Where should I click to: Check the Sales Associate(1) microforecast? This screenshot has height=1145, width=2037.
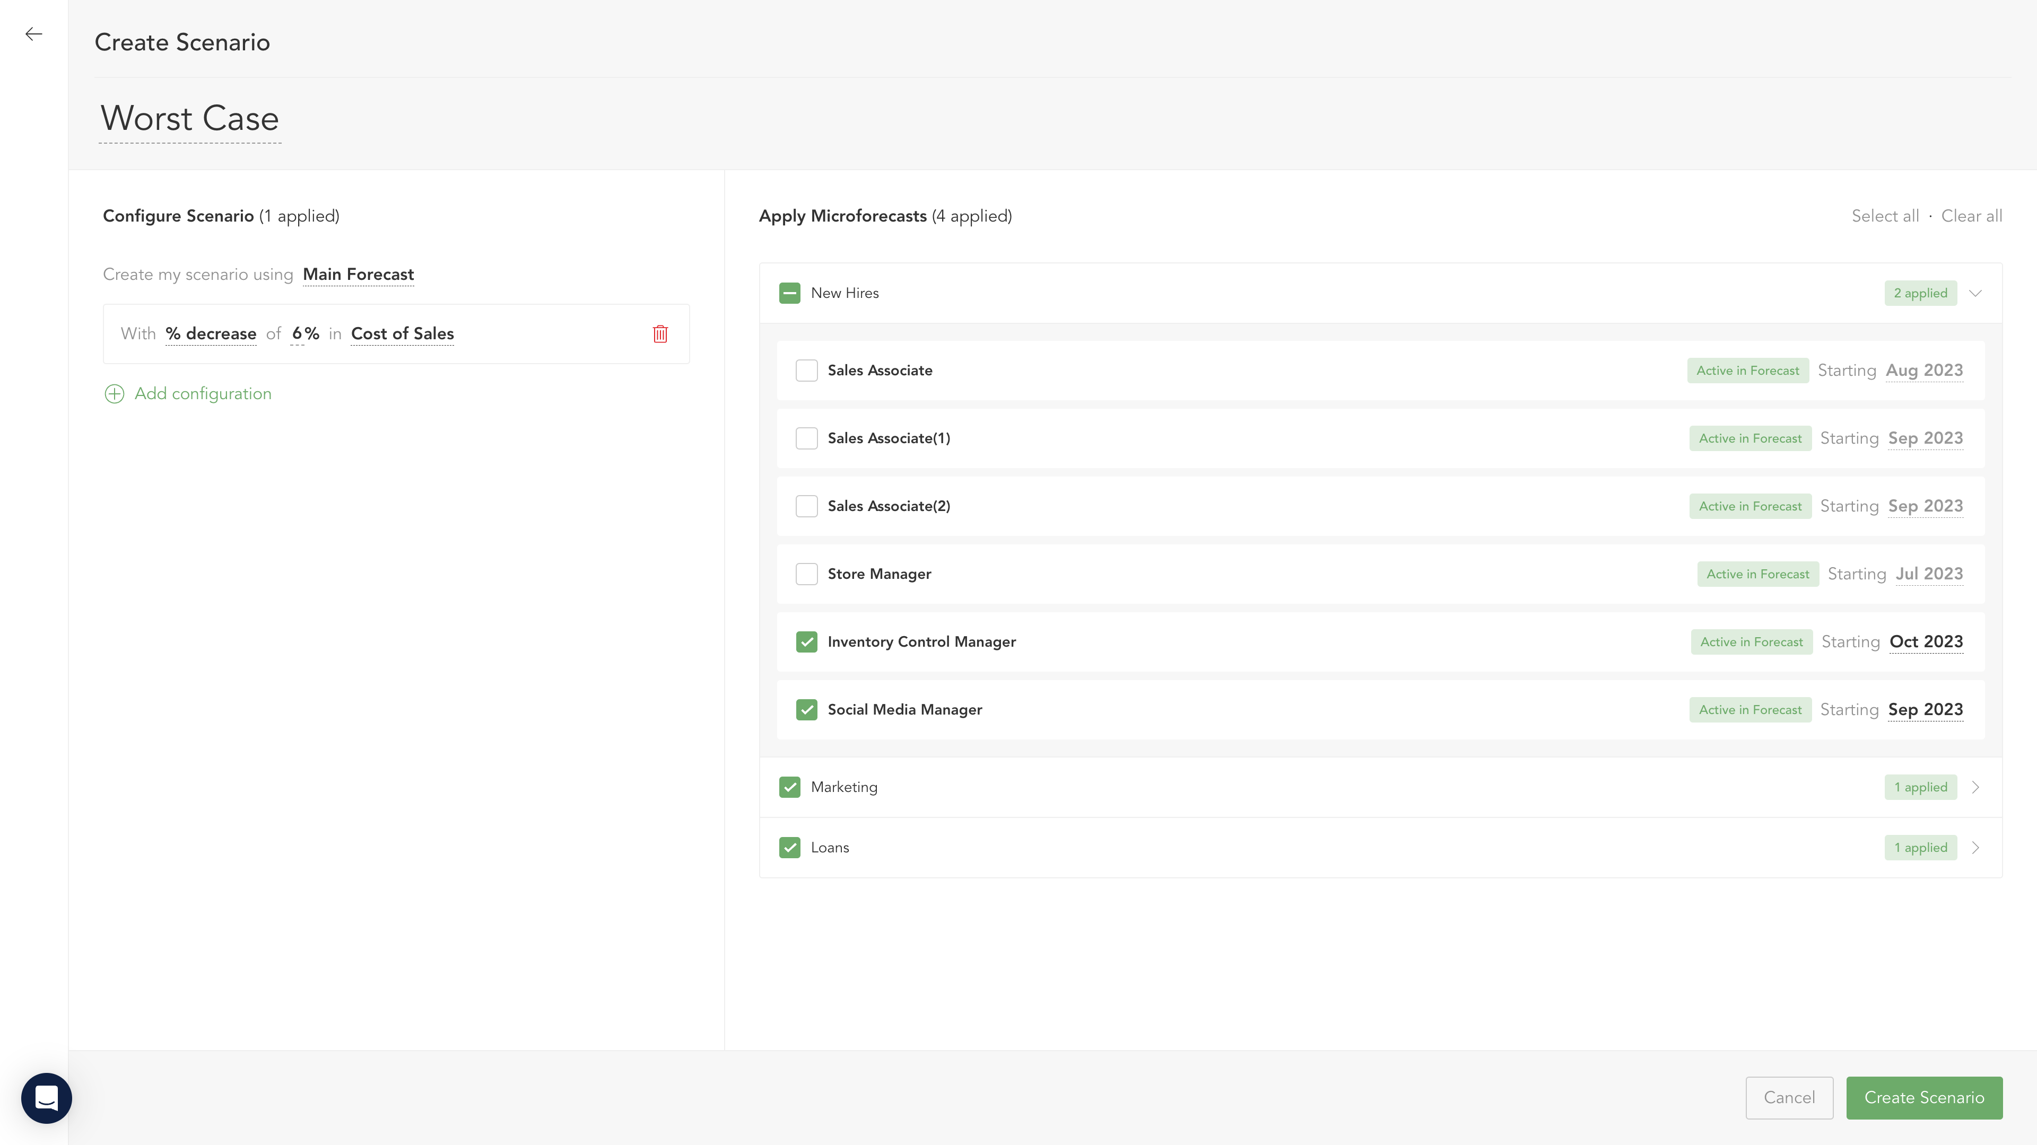[806, 438]
